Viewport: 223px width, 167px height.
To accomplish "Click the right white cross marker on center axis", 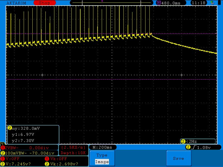I will [182, 75].
